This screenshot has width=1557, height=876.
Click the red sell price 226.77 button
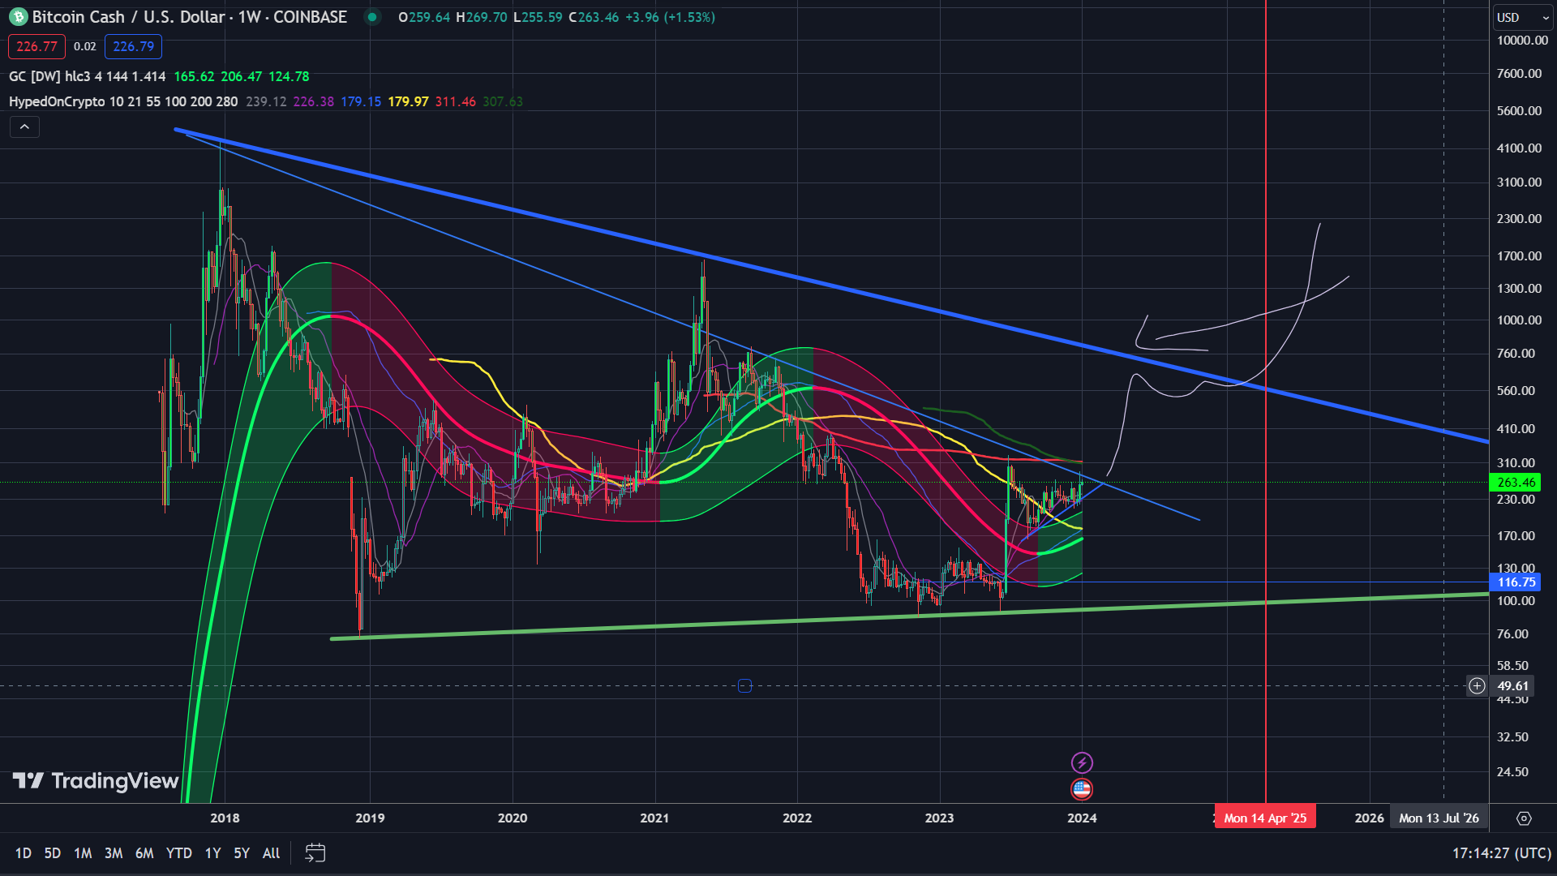(x=36, y=46)
